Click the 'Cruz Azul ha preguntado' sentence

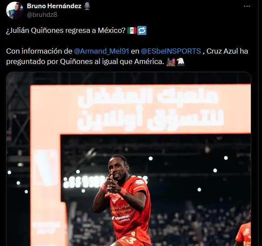point(127,56)
